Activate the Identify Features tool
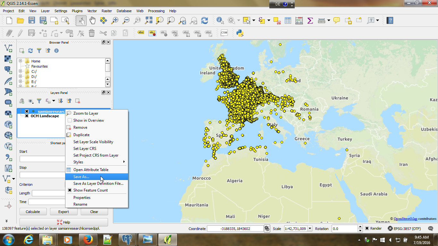 [x=220, y=20]
